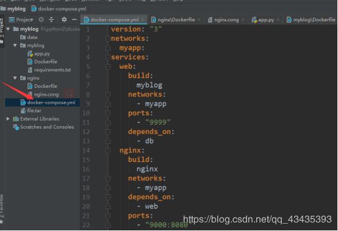This screenshot has height=231, width=338.
Task: Fold the depends_on key at line 19
Action: click(108, 197)
